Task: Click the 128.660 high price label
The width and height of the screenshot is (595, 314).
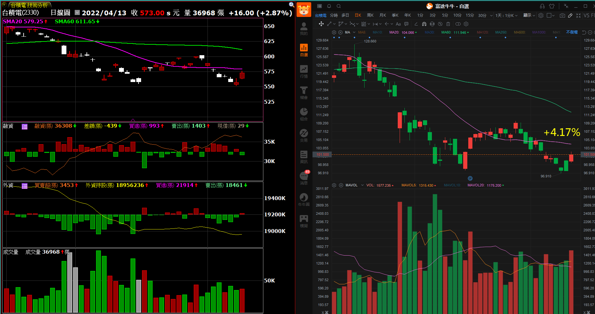Action: click(370, 41)
